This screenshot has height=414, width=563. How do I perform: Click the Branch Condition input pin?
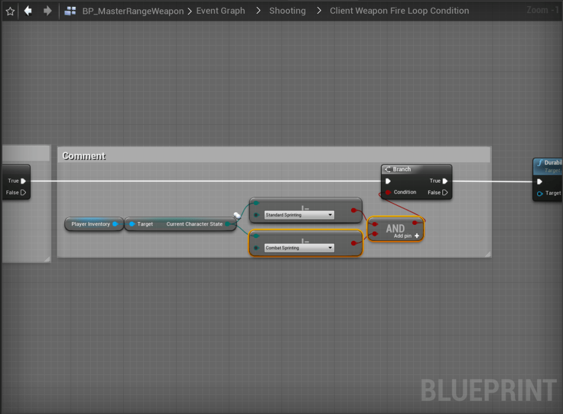[388, 192]
